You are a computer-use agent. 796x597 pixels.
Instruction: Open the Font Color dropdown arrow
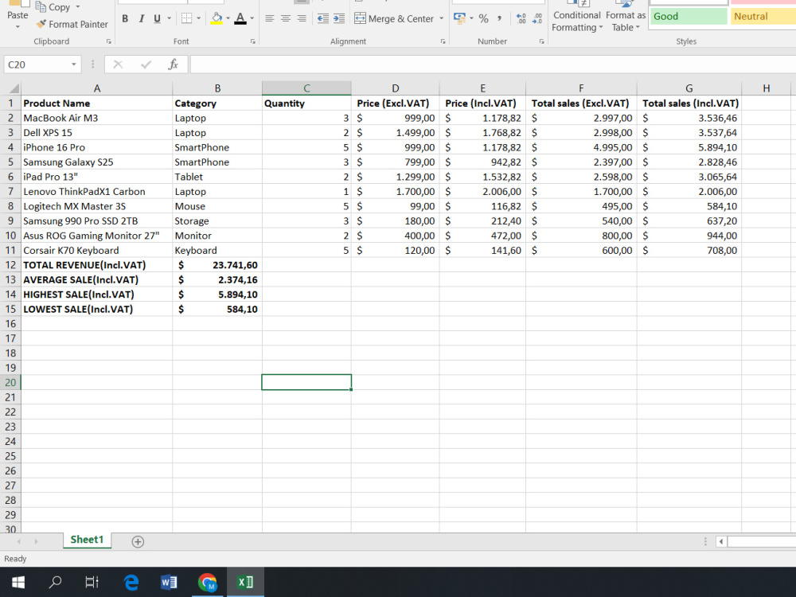pyautogui.click(x=252, y=19)
